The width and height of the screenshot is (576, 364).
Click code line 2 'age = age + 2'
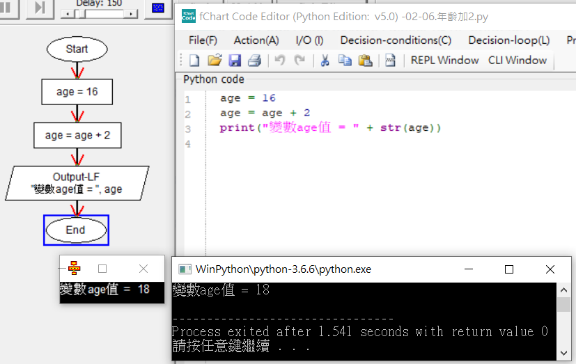pos(265,113)
